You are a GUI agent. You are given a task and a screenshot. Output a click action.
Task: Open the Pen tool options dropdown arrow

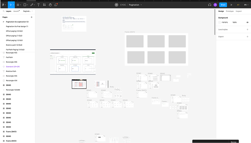click(x=34, y=5)
